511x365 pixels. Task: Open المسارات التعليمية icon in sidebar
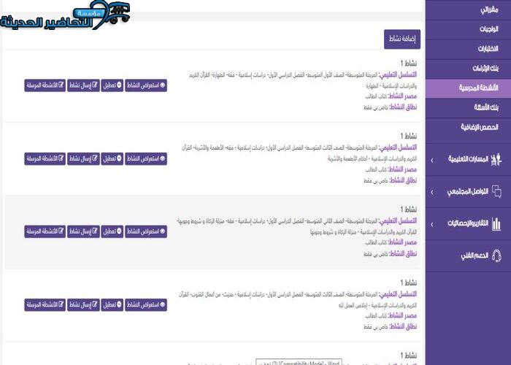pos(496,159)
